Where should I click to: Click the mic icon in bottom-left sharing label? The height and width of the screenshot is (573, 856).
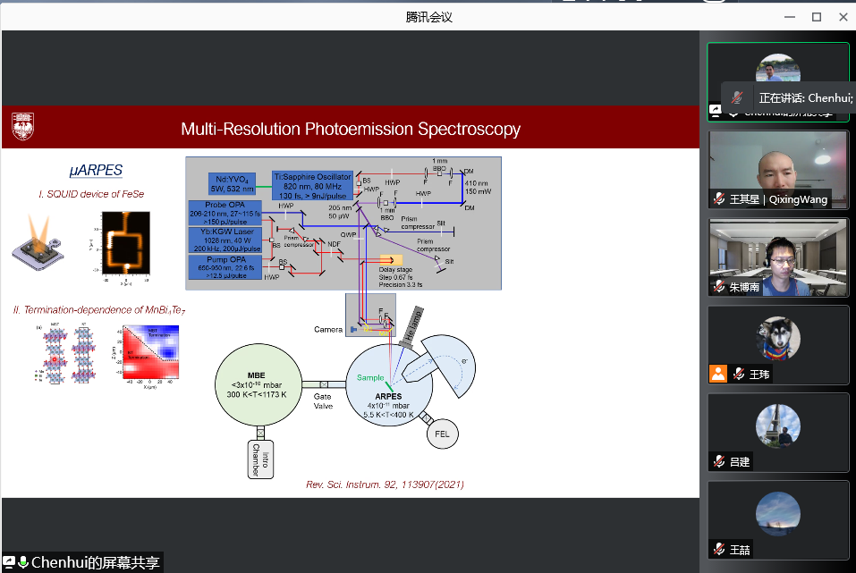tap(23, 562)
